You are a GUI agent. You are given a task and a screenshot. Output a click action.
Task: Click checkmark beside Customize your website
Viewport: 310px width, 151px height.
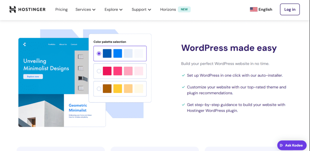[x=183, y=87]
